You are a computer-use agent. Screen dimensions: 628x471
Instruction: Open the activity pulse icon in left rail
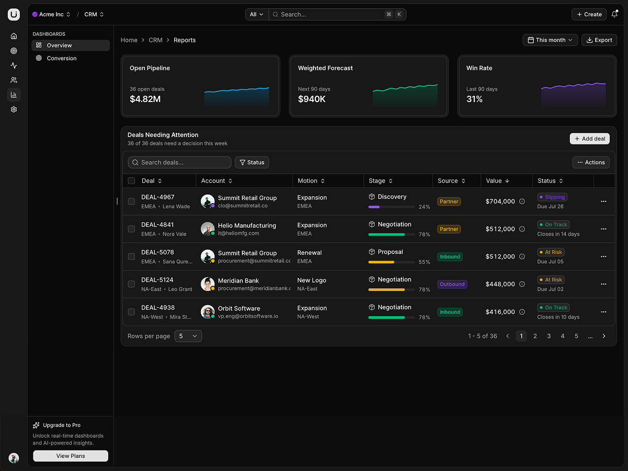coord(14,65)
